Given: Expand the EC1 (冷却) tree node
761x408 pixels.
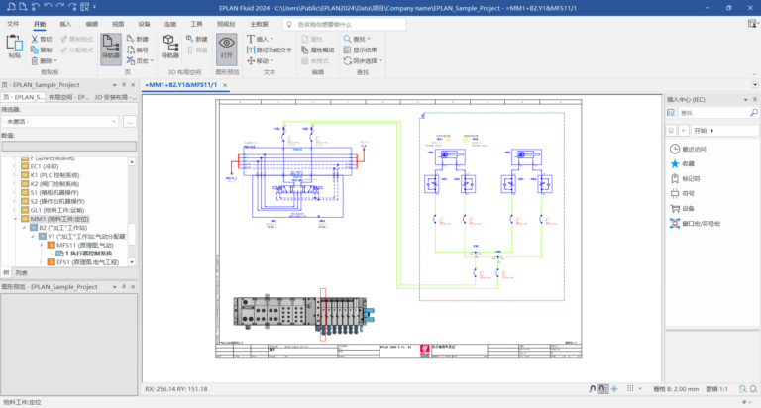Looking at the screenshot, I should pyautogui.click(x=15, y=166).
